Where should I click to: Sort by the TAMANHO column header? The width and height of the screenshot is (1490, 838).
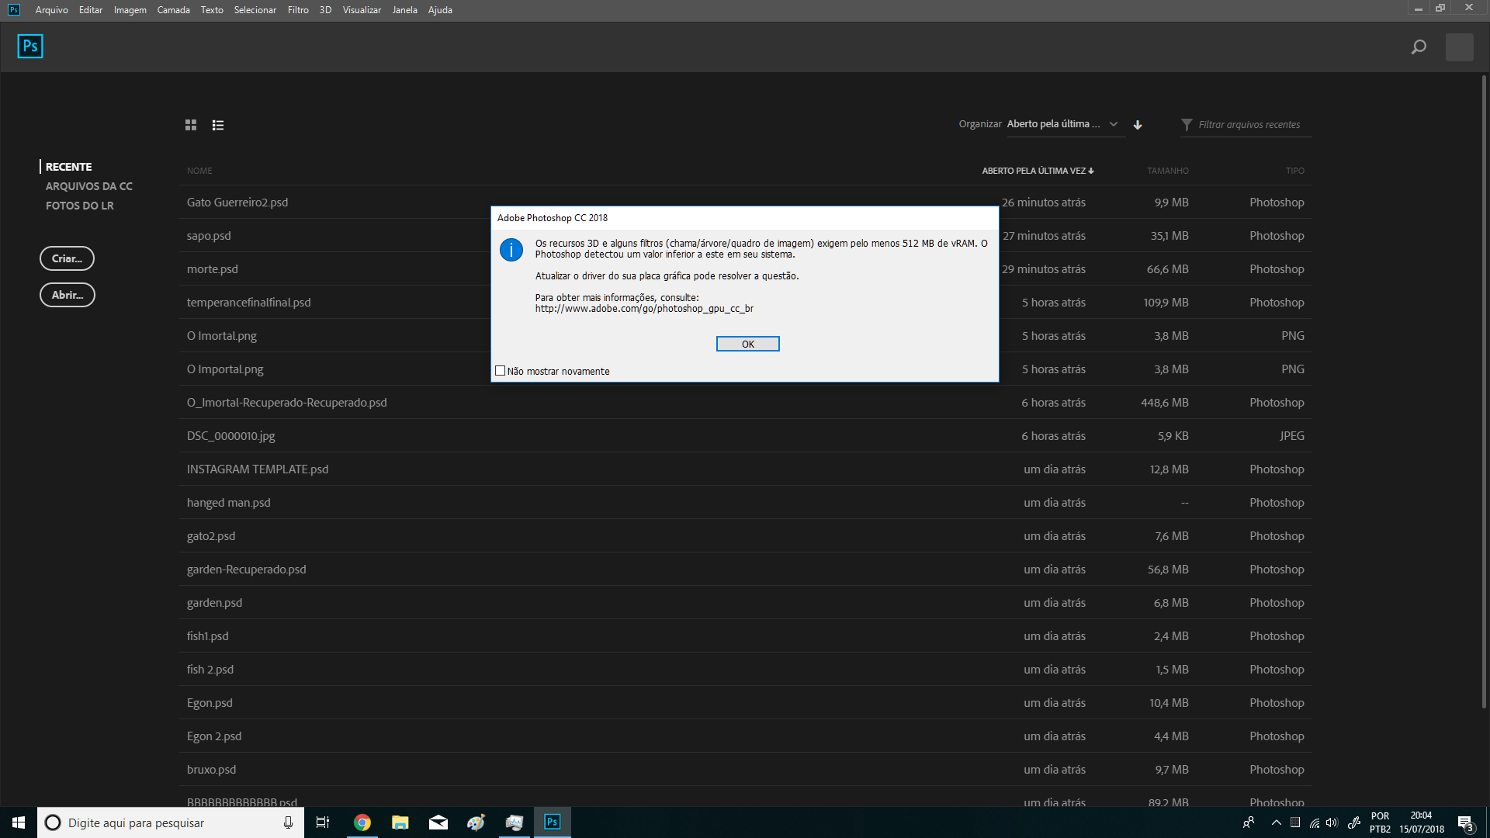(1168, 171)
